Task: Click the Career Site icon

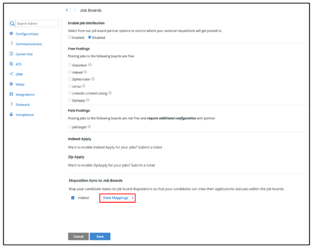Action: click(x=11, y=54)
